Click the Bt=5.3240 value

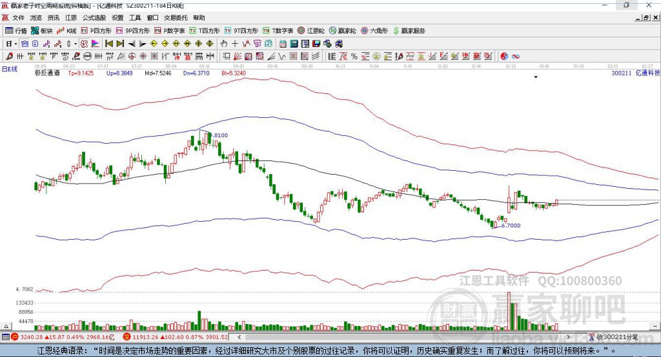234,73
